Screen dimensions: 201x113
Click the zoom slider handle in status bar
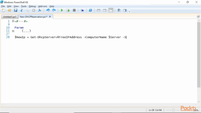[173, 110]
